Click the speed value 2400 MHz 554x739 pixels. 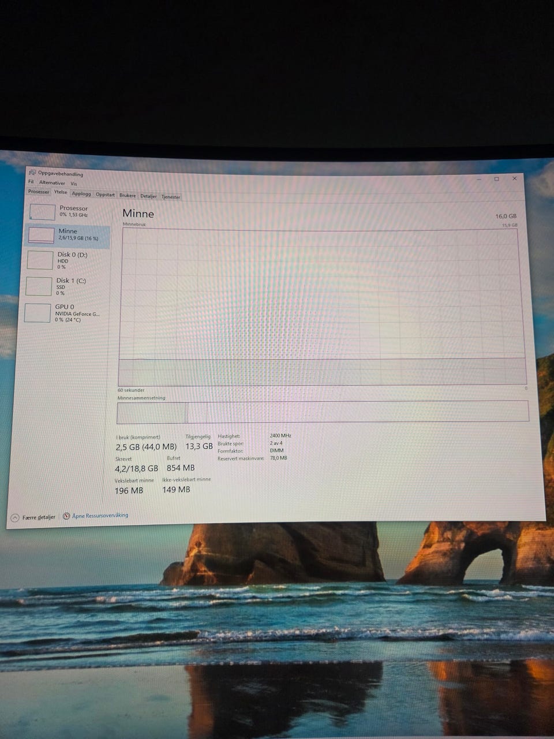pos(280,436)
